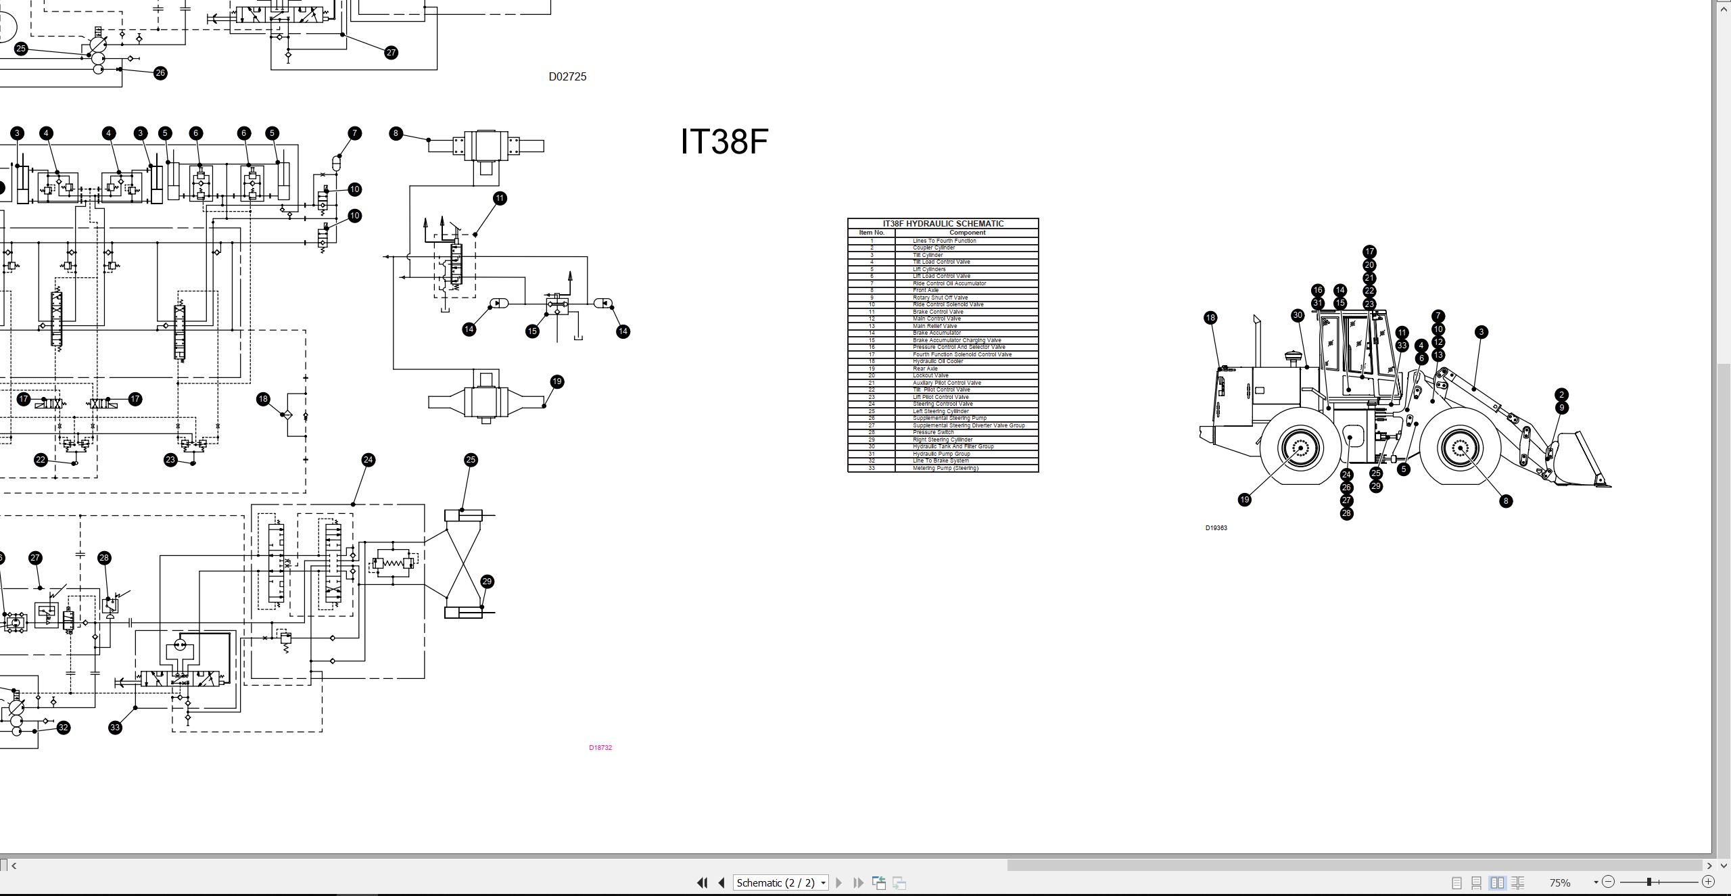The image size is (1731, 896).
Task: Select 'Brake Accumulator Charging Valve' row
Action: 943,340
